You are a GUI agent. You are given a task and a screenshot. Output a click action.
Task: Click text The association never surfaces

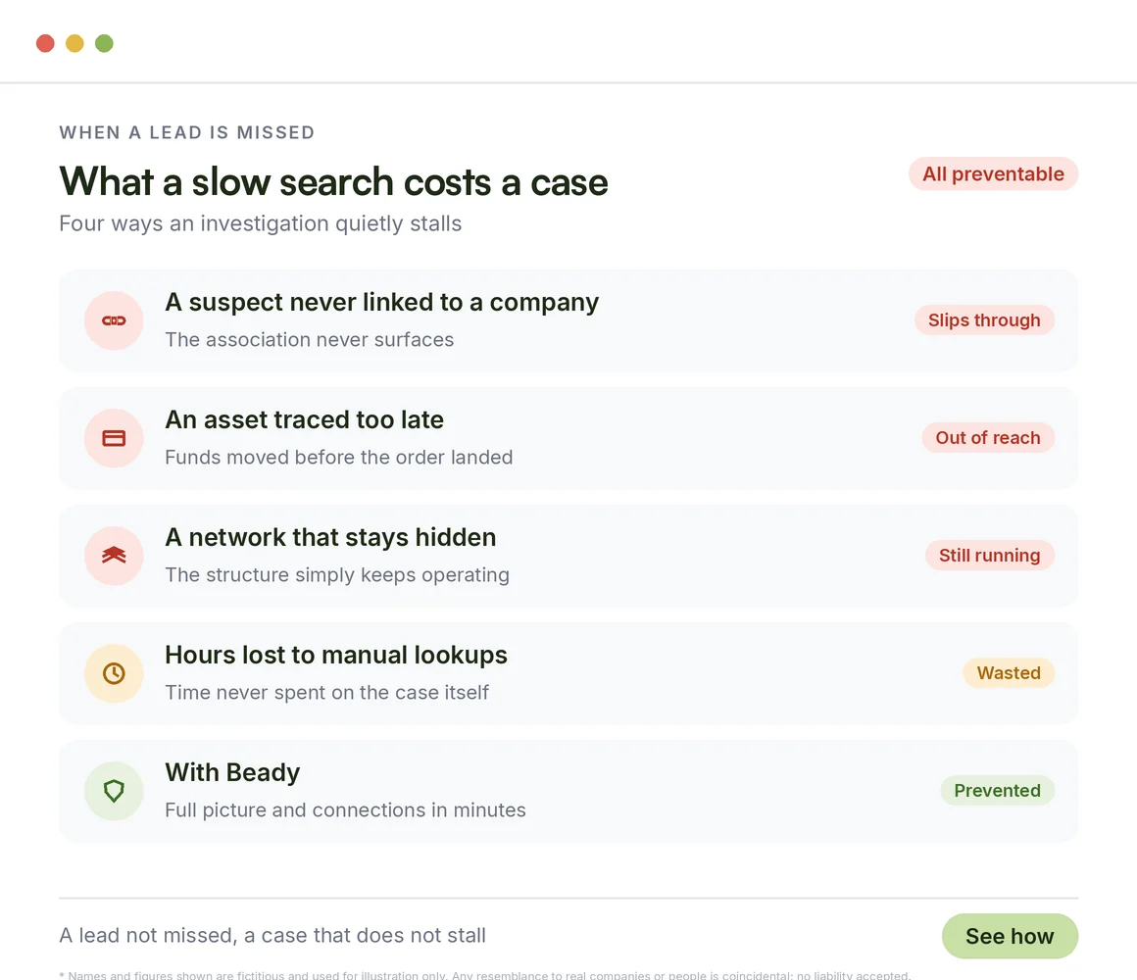(x=309, y=340)
